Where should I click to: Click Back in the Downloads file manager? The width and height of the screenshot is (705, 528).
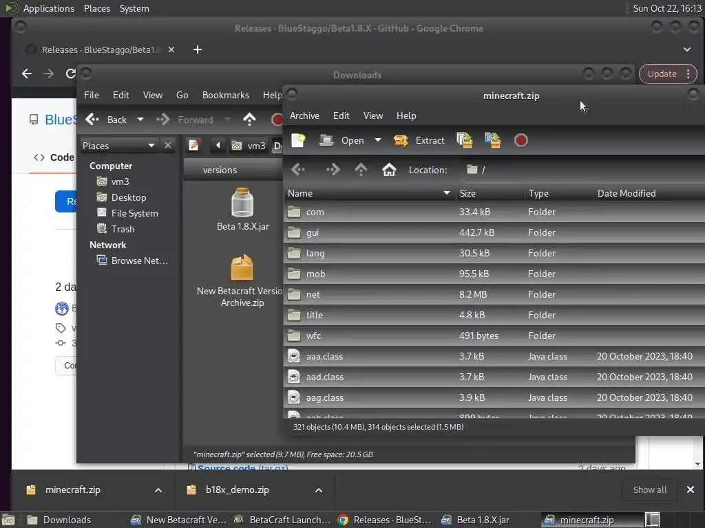pyautogui.click(x=107, y=120)
